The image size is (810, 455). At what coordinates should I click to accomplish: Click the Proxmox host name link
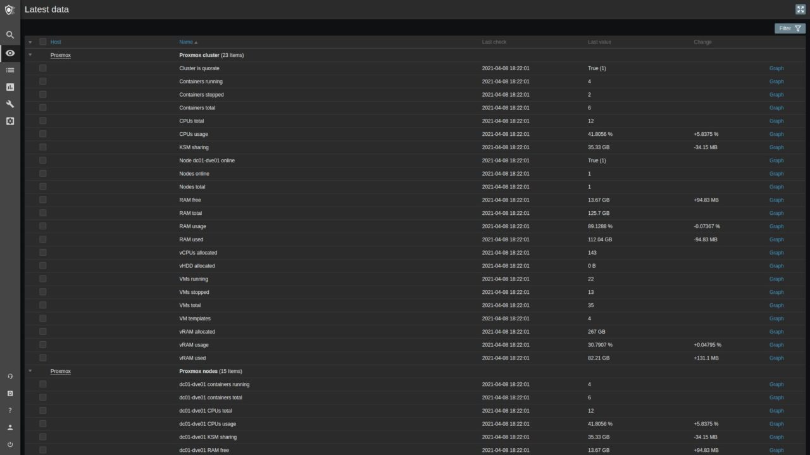pos(60,55)
